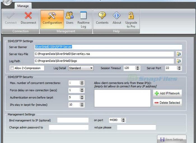Click the Upgrade to Pro padlock icon
Viewport: 196px width, 143px height.
pyautogui.click(x=131, y=15)
